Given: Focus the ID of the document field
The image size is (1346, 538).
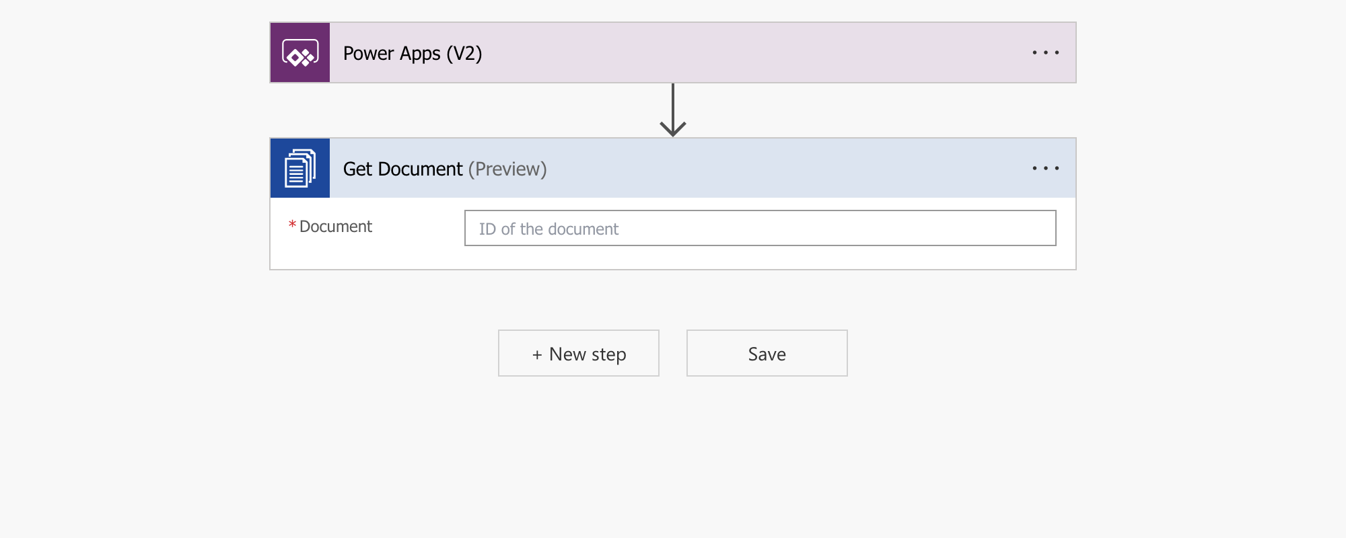Looking at the screenshot, I should click(x=760, y=229).
